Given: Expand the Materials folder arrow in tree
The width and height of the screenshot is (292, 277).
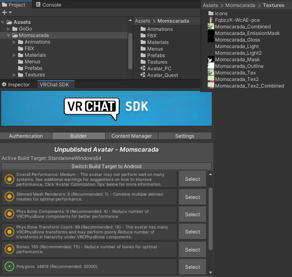Looking at the screenshot, I should [14, 55].
